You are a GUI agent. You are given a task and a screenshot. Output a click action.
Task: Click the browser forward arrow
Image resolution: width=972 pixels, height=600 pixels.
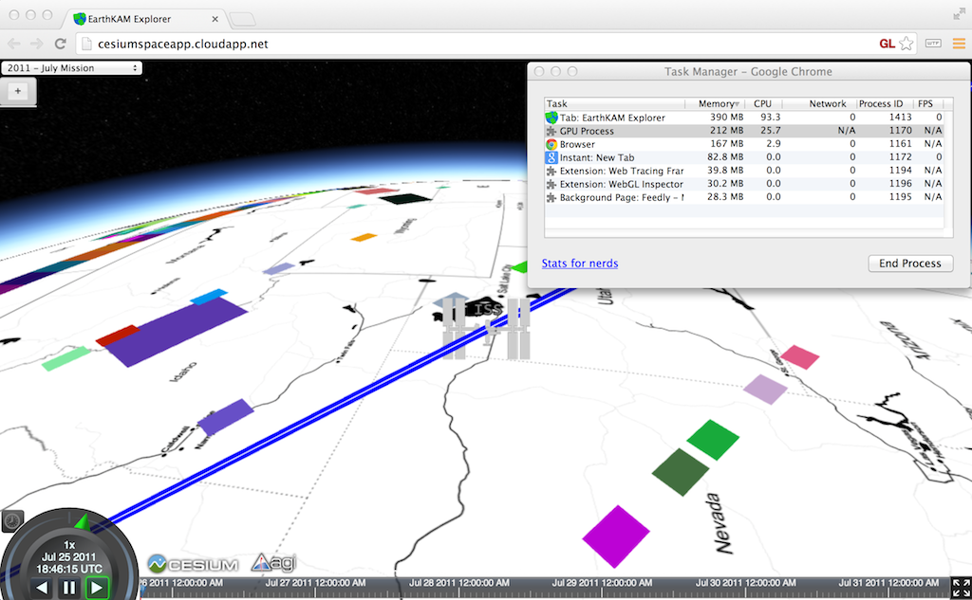(37, 44)
